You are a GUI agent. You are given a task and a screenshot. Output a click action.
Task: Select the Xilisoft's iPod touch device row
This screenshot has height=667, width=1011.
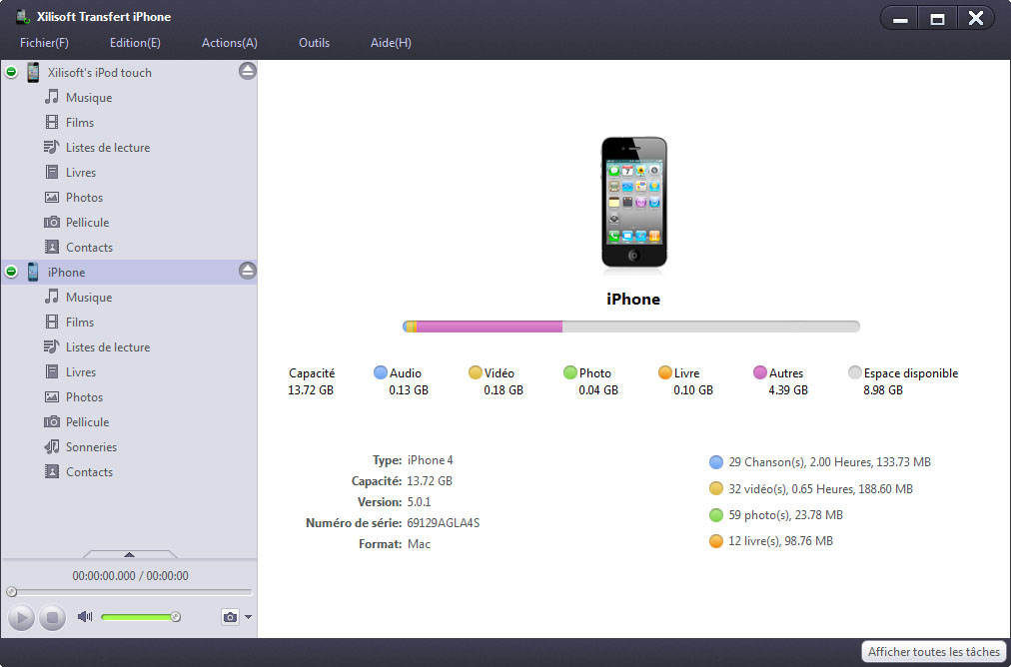pos(129,72)
